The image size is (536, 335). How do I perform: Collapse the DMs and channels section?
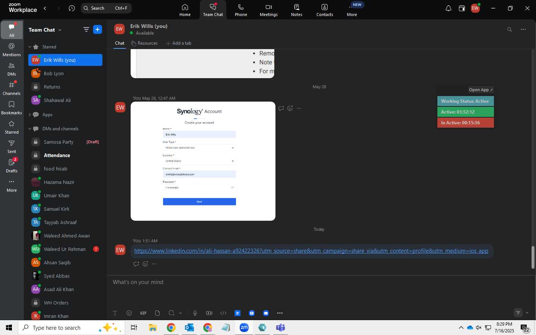30,129
